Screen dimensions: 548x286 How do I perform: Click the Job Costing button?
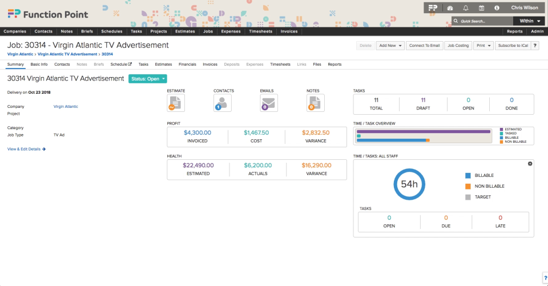(x=458, y=46)
